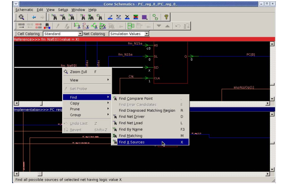Open the Schematic menu

tap(24, 10)
